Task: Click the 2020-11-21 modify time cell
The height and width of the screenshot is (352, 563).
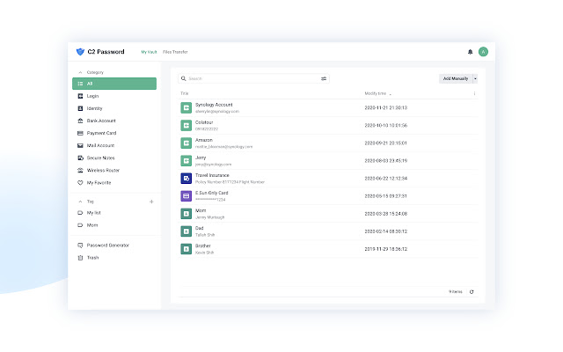Action: pos(386,107)
